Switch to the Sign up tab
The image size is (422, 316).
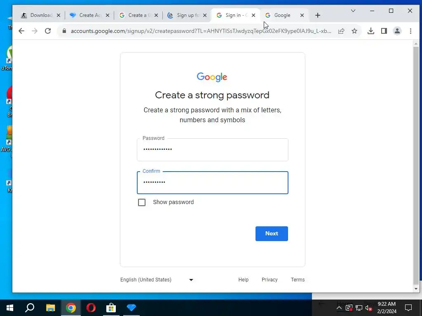[187, 15]
